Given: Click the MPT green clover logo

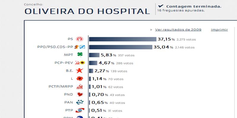Looking at the screenshot, I should 80,55.
